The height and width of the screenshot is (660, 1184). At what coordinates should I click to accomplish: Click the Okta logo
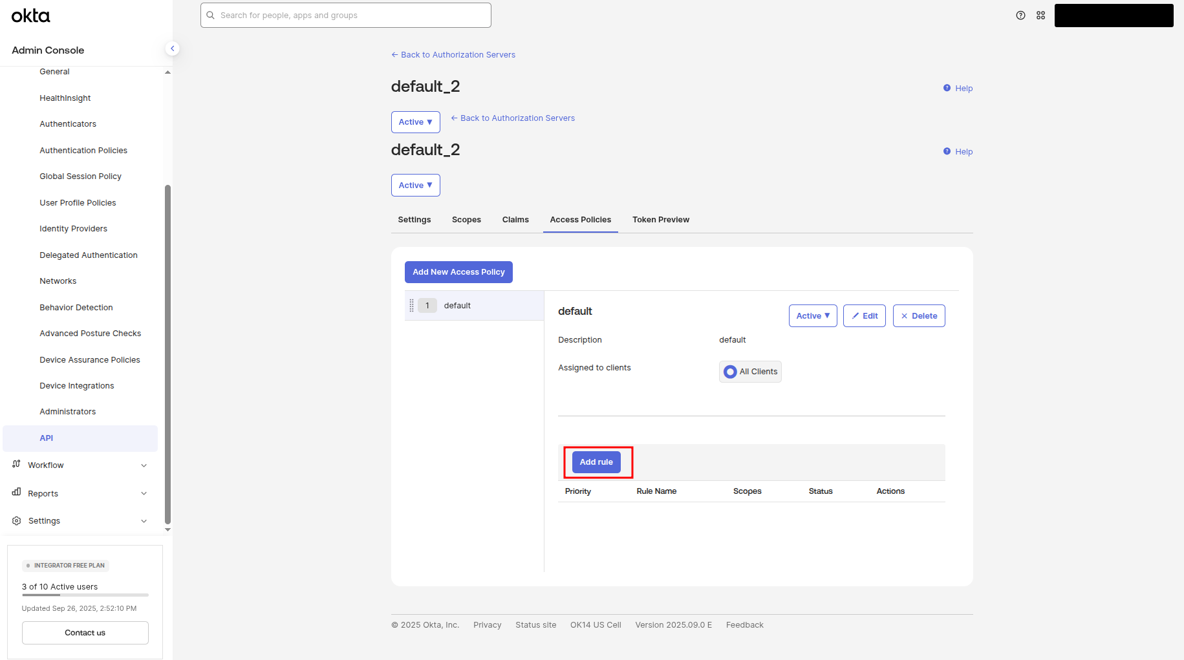click(x=30, y=16)
